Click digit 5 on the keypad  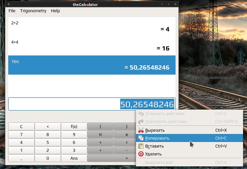point(47,143)
